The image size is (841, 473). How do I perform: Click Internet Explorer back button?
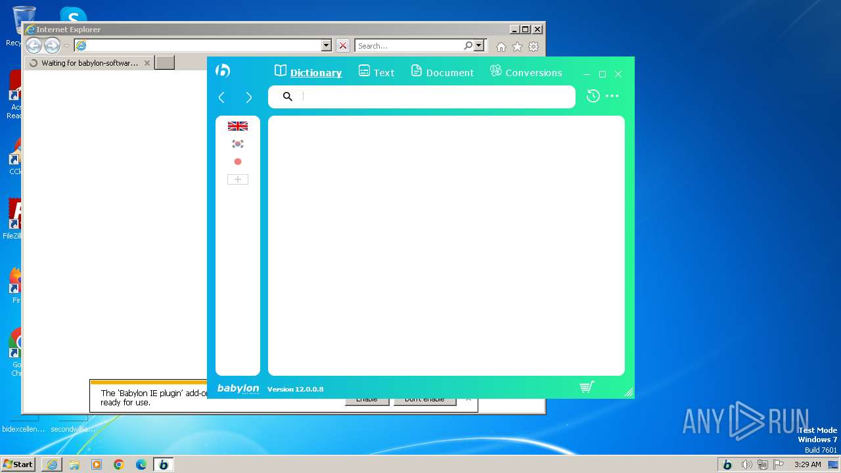tap(34, 45)
